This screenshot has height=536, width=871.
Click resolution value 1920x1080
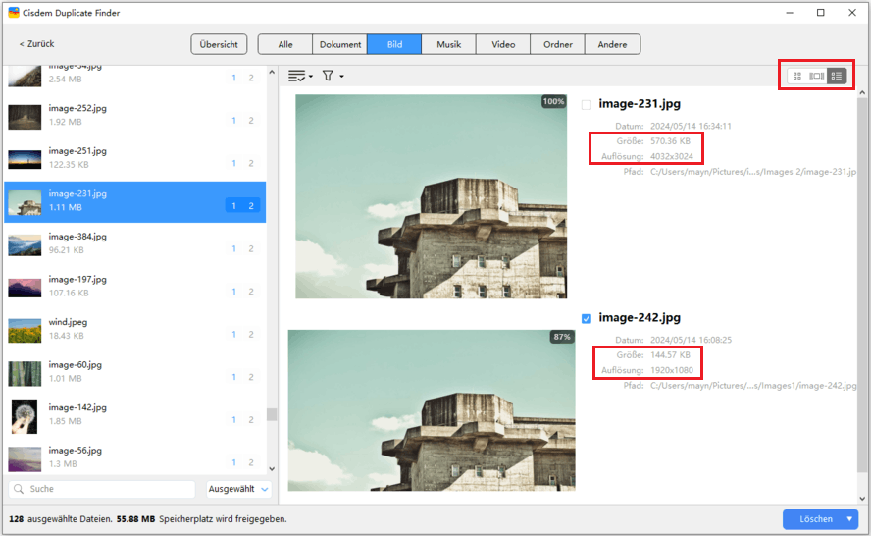pos(672,370)
